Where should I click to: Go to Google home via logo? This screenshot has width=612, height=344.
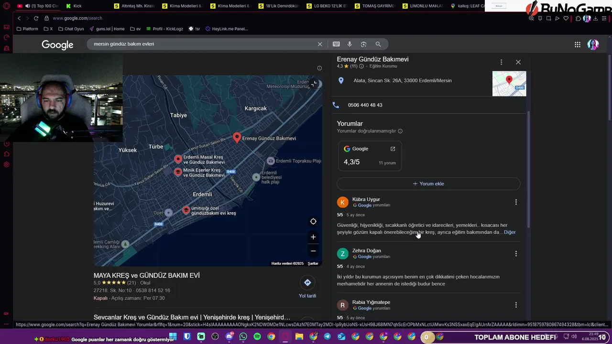pos(57,45)
